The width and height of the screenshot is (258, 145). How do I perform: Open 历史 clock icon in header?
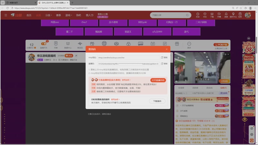pos(198,15)
